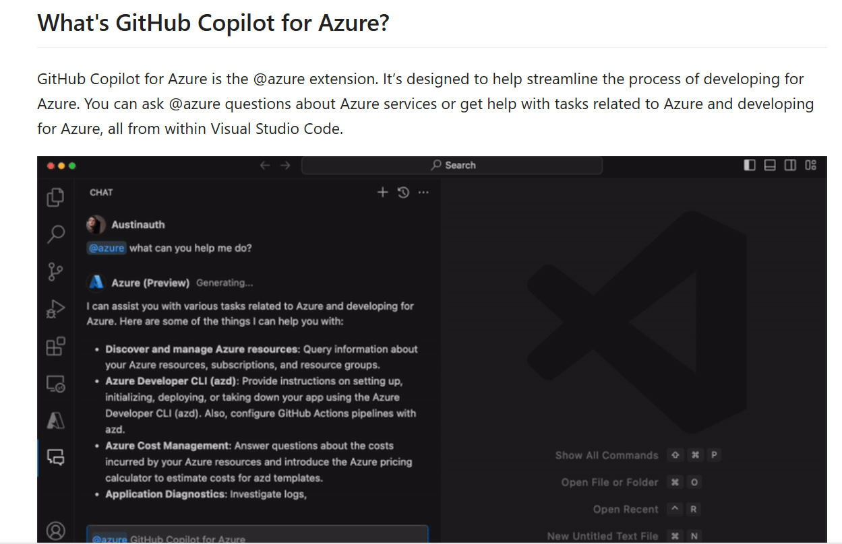Click the Search command center box
Viewport: 842px width, 544px height.
[452, 166]
